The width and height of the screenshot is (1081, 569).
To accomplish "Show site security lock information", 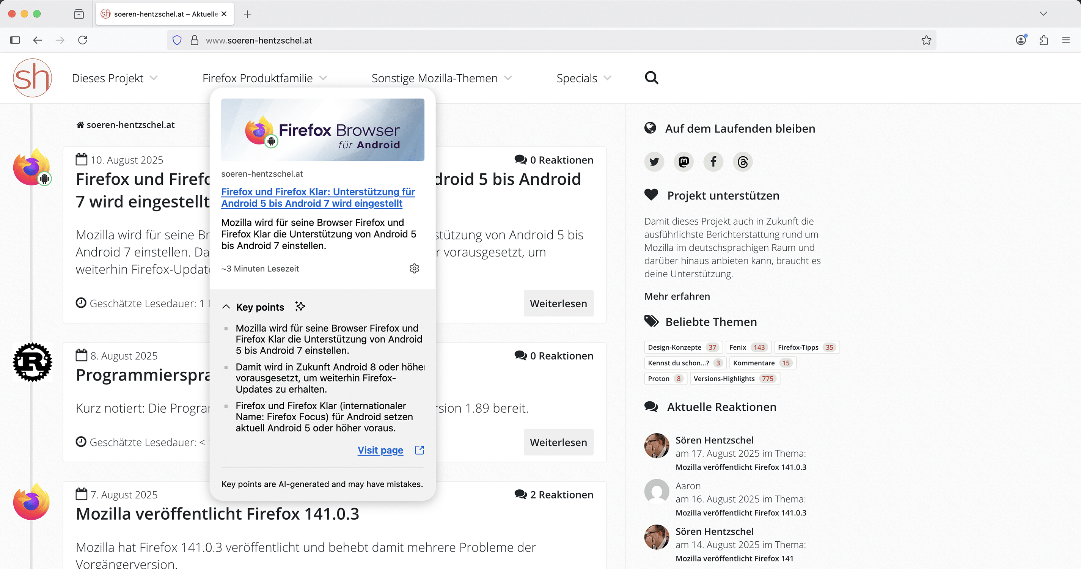I will coord(194,40).
